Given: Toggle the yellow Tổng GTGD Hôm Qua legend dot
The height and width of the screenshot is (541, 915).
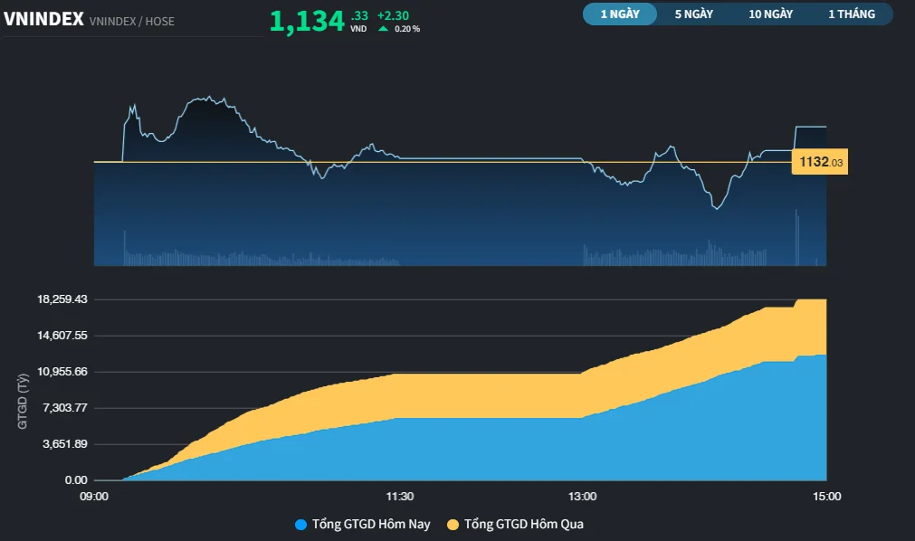Looking at the screenshot, I should click(453, 525).
